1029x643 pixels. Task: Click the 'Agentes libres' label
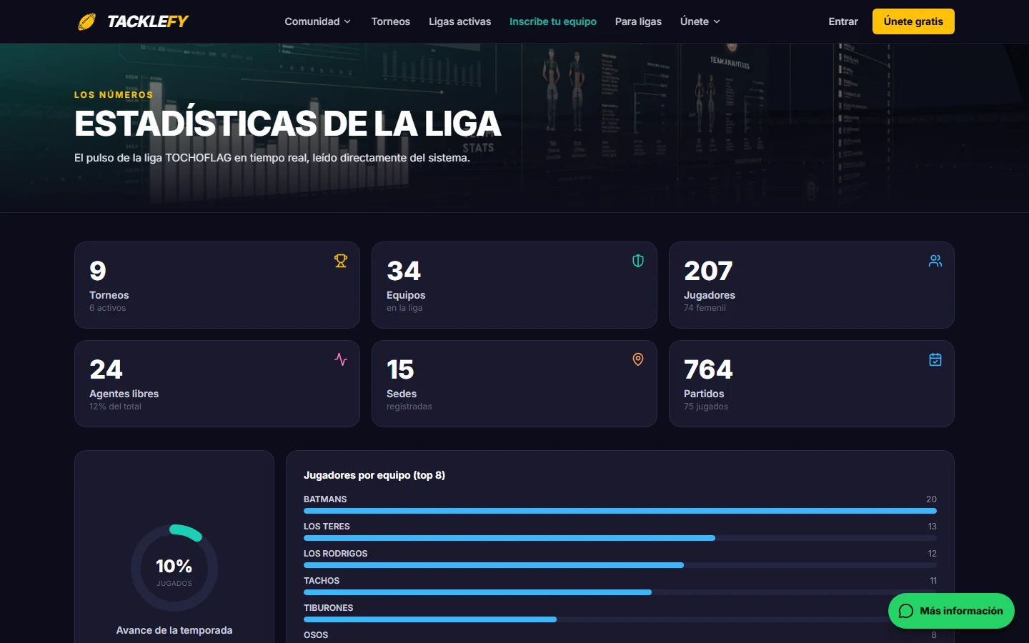pos(124,394)
